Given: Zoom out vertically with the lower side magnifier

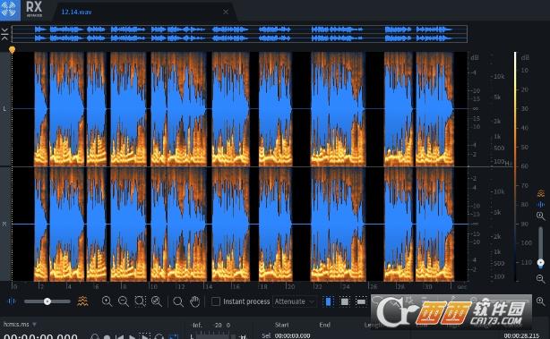Looking at the screenshot, I should coord(541,279).
